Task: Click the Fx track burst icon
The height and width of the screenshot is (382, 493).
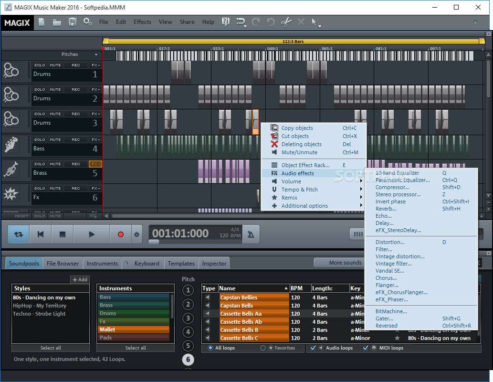Action: point(11,194)
